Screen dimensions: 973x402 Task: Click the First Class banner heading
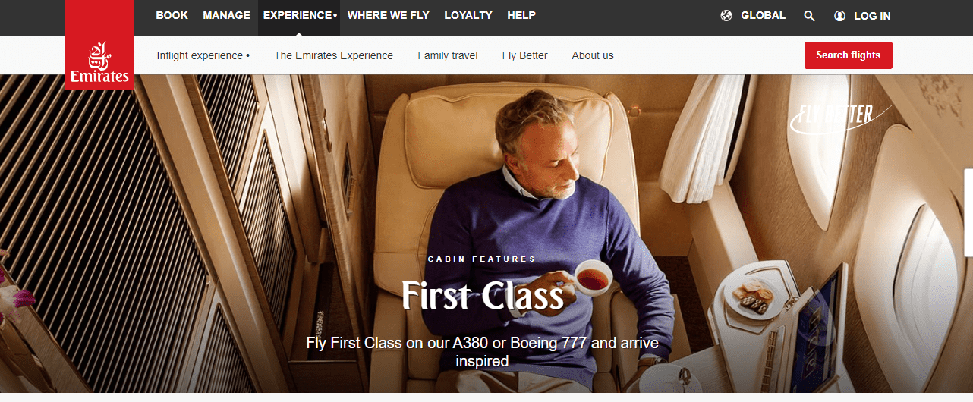pos(483,296)
